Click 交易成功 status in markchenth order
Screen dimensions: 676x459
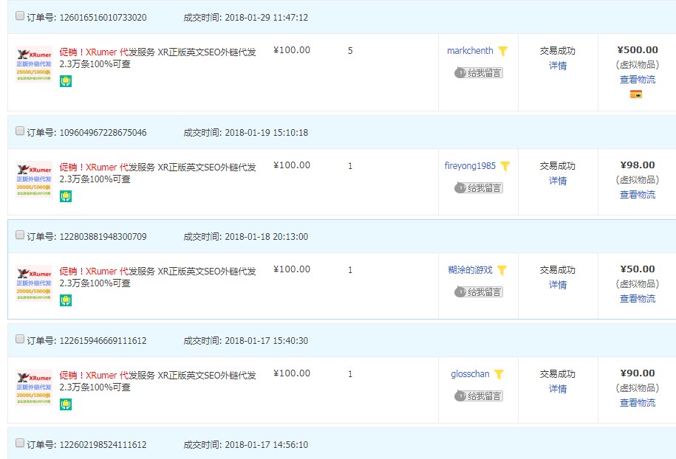[x=558, y=51]
